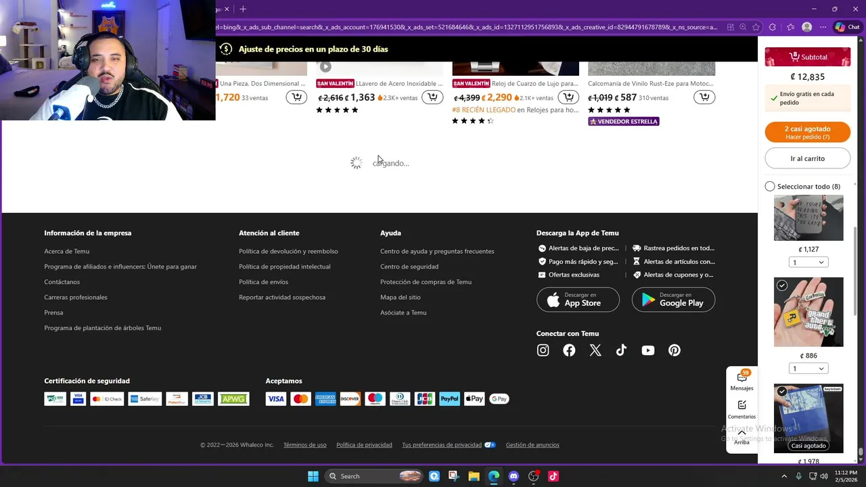
Task: Download via the Google Play button
Action: [673, 300]
